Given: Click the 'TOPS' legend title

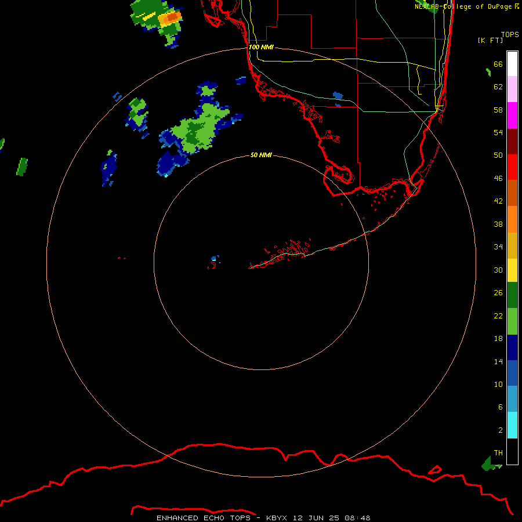Looking at the screenshot, I should point(510,34).
